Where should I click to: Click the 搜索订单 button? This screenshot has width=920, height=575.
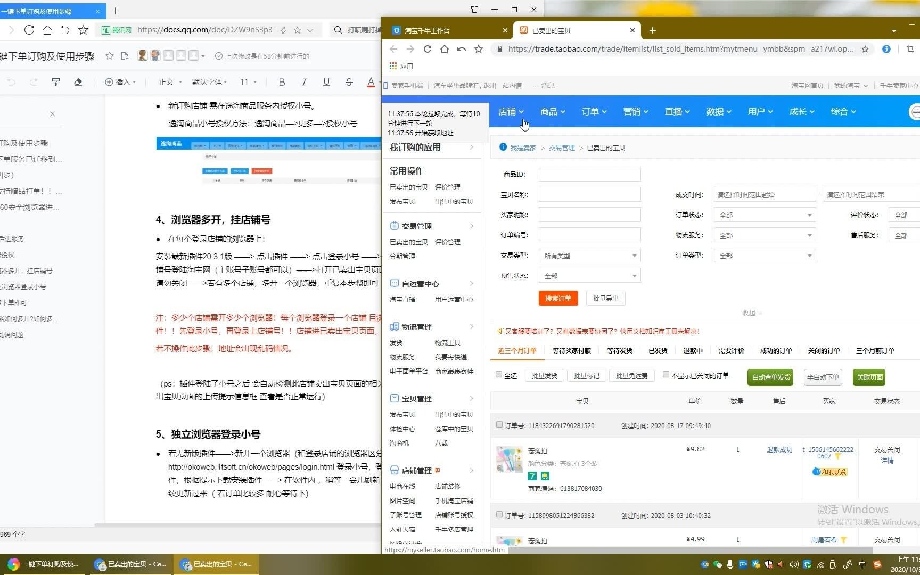click(558, 298)
